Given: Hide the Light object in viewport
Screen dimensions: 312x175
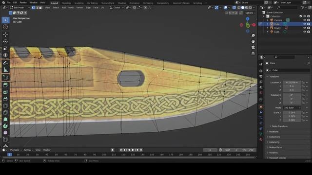Looking at the screenshot, I should [x=304, y=32].
